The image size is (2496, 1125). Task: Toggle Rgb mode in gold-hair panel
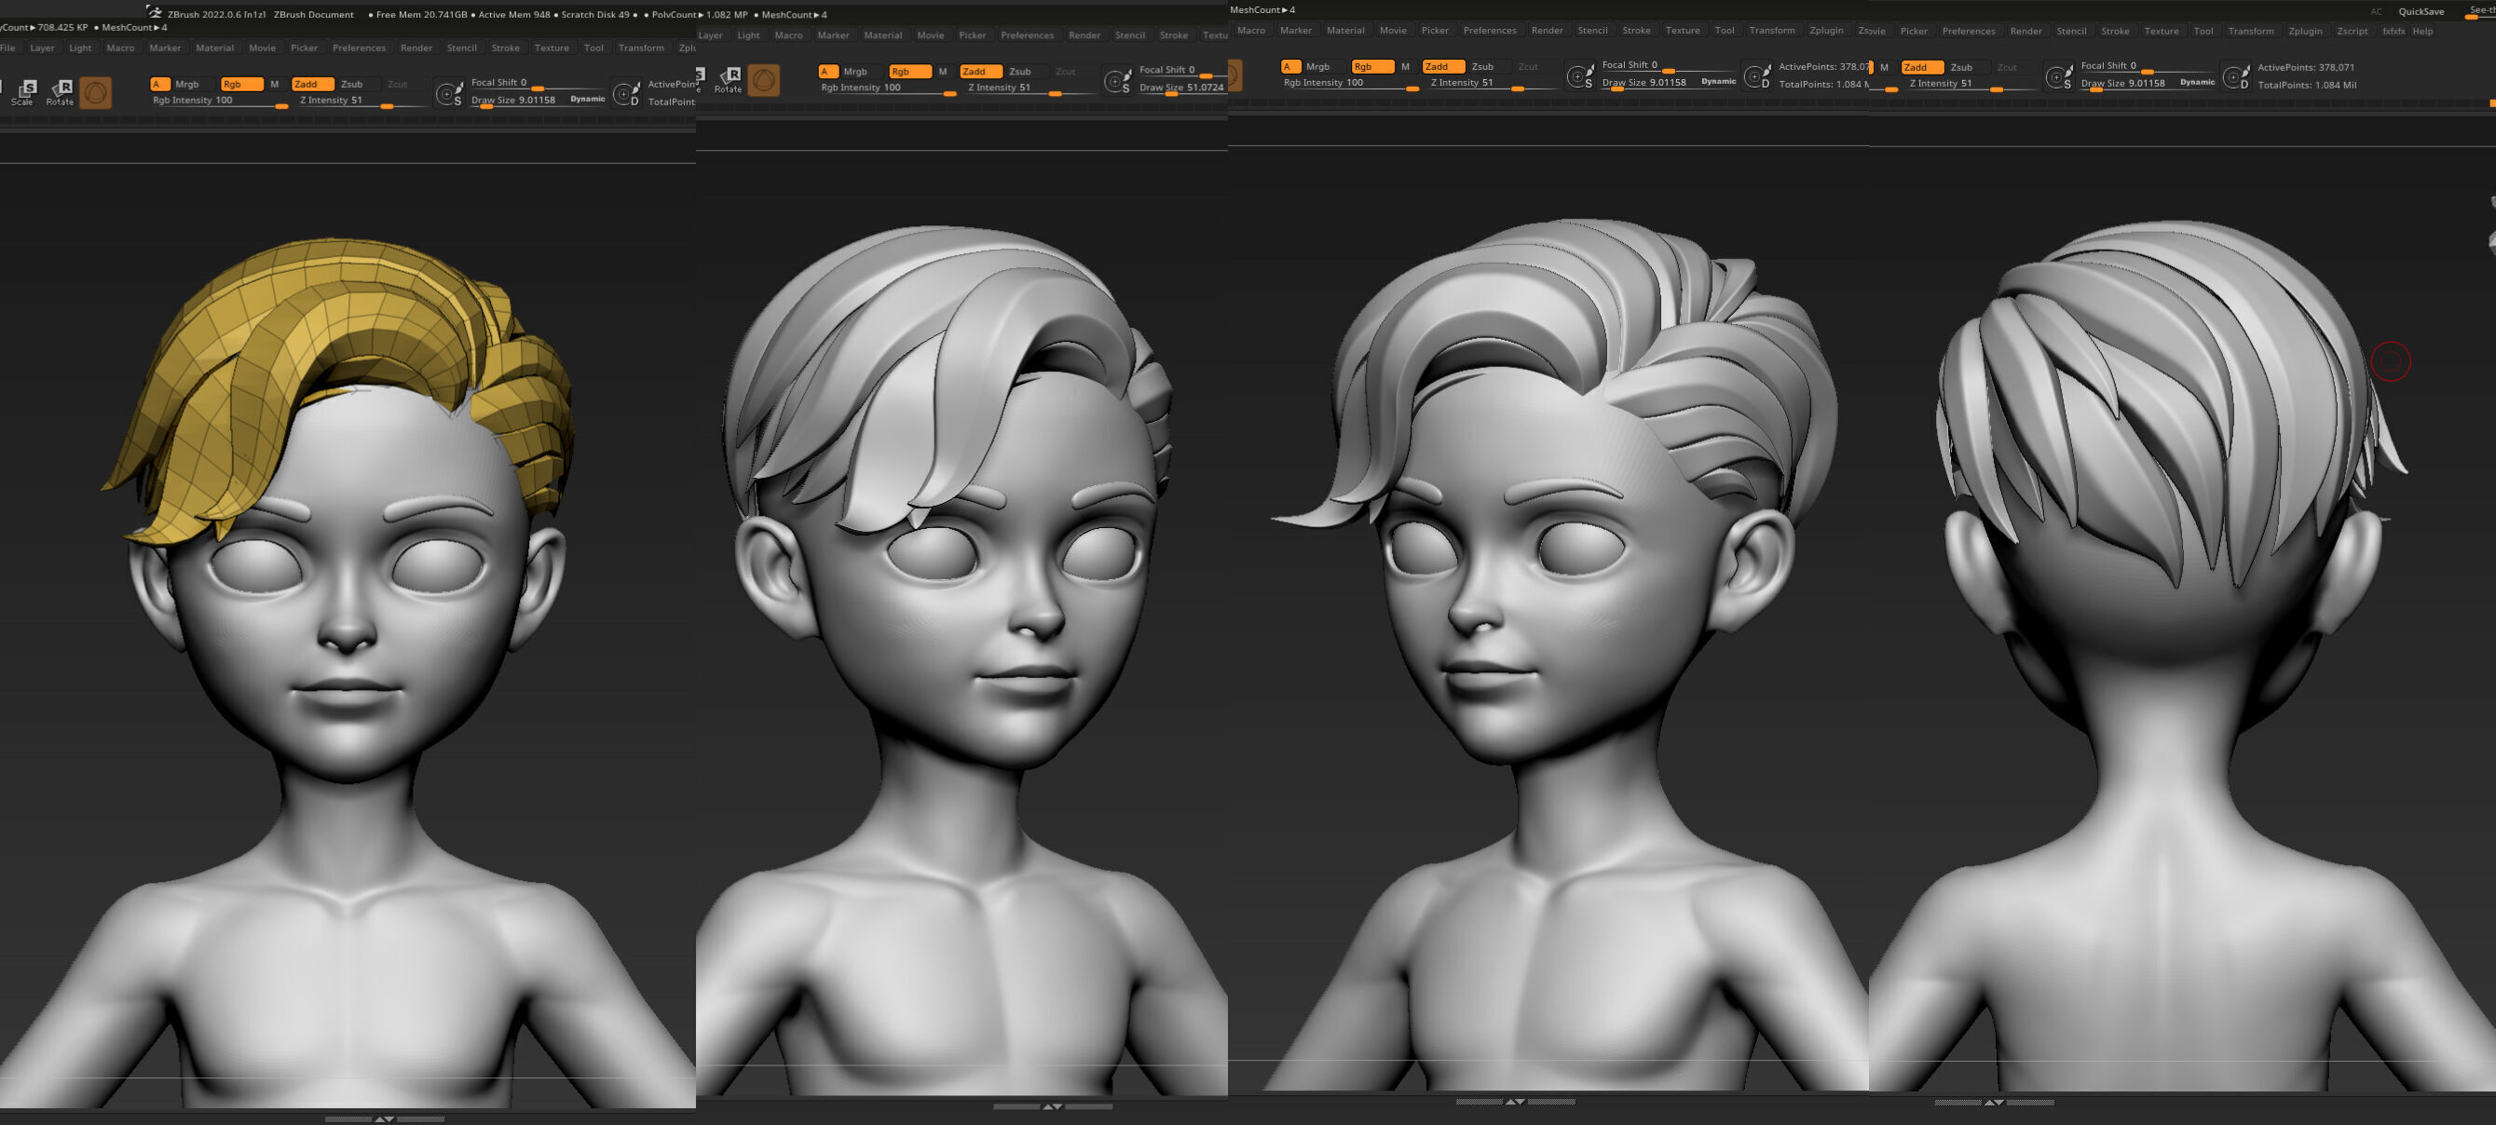coord(241,84)
